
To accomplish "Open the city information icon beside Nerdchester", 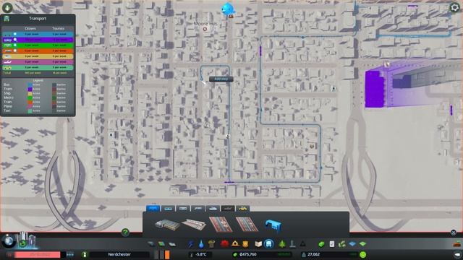I will coord(85,254).
